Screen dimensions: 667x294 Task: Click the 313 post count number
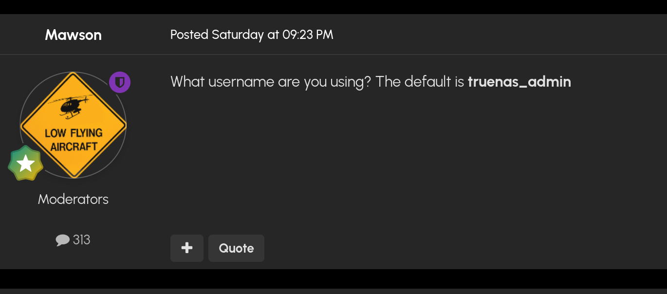(82, 240)
